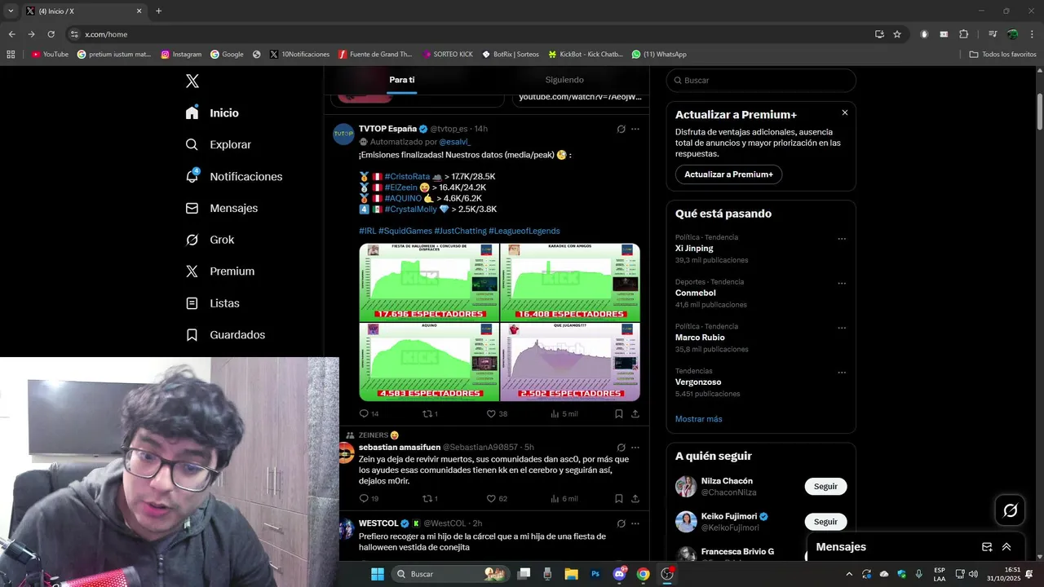The width and height of the screenshot is (1044, 587).
Task: Open the 2.502 espectadores chart image
Action: tap(570, 362)
